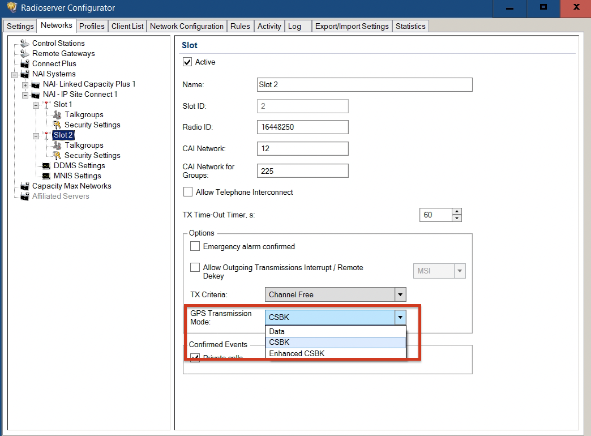Screen dimensions: 591x436
Task: Close the GPS Transmission Mode dropdown arrow
Action: pyautogui.click(x=400, y=317)
